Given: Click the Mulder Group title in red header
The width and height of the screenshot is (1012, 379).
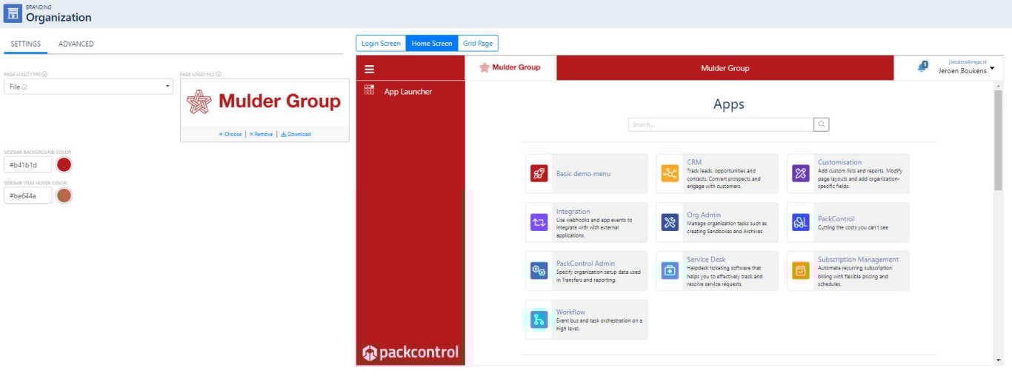Looking at the screenshot, I should coord(725,68).
